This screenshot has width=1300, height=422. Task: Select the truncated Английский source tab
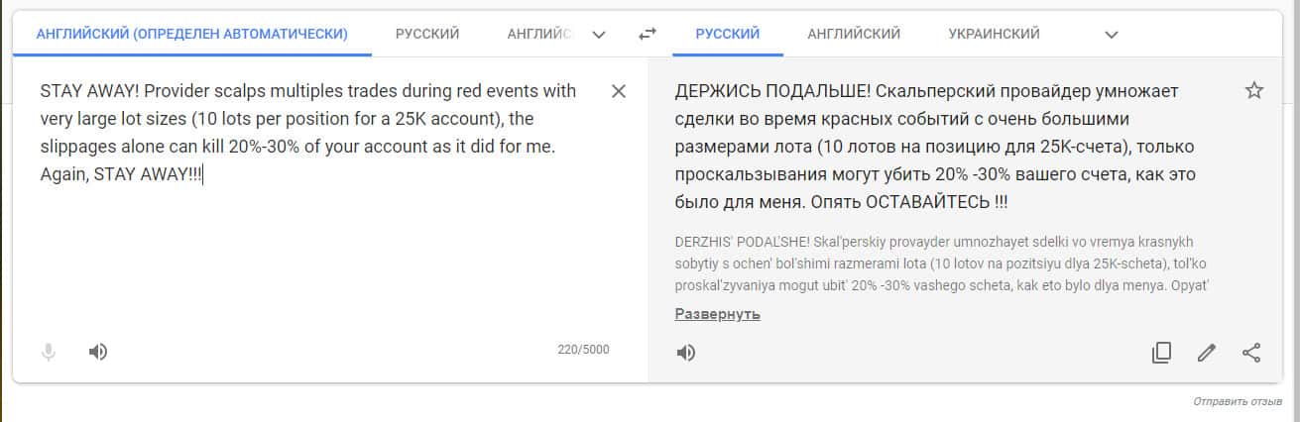point(539,34)
